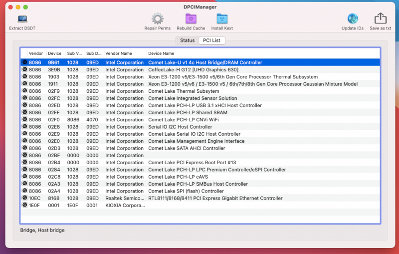Select the CoffeeLake-H GT2 UHD Graphics row
Image resolution: width=399 pixels, height=254 pixels.
(x=199, y=70)
